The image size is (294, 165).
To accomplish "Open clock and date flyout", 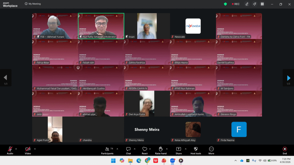I will 285,160.
